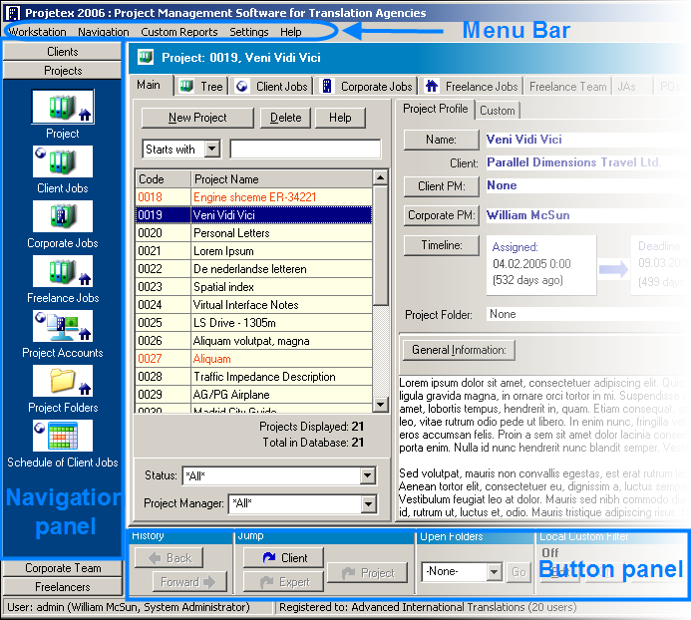Expand the Freelancers section
Image resolution: width=691 pixels, height=620 pixels.
(x=63, y=587)
